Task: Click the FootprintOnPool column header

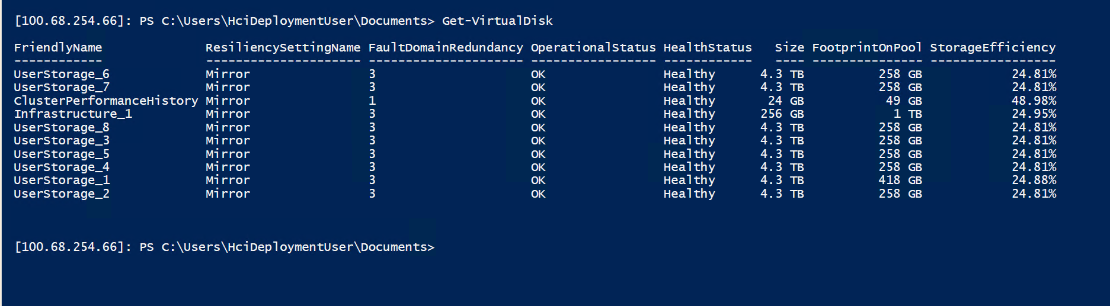Action: point(866,47)
